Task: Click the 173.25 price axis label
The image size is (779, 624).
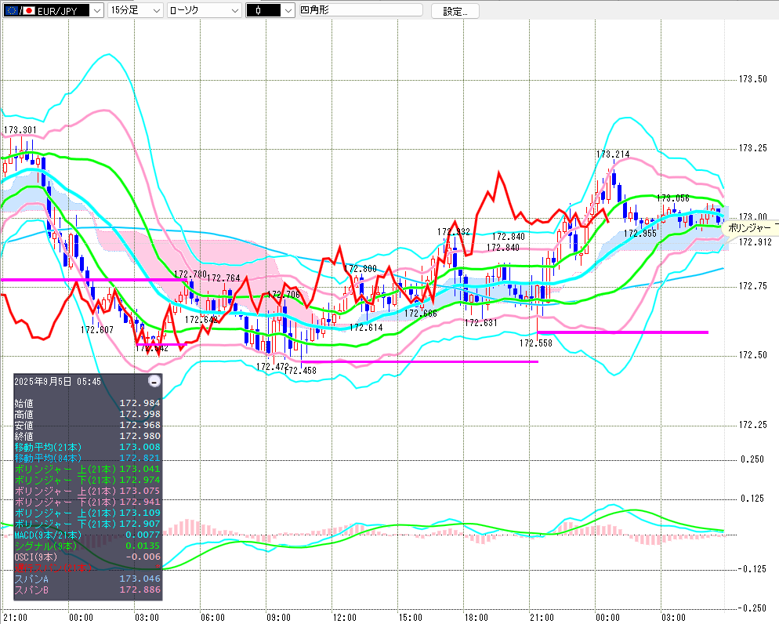Action: click(x=752, y=148)
